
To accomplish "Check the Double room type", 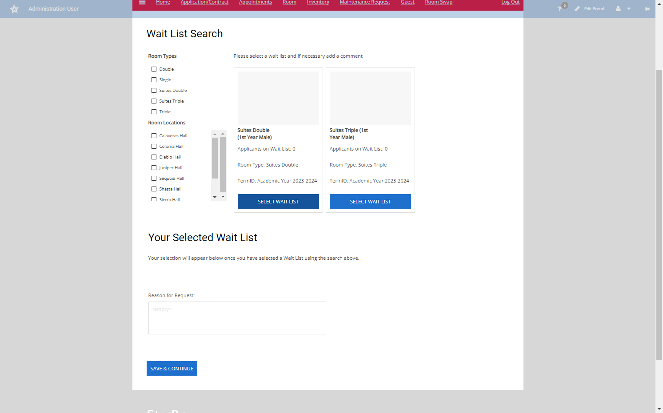I will (154, 69).
